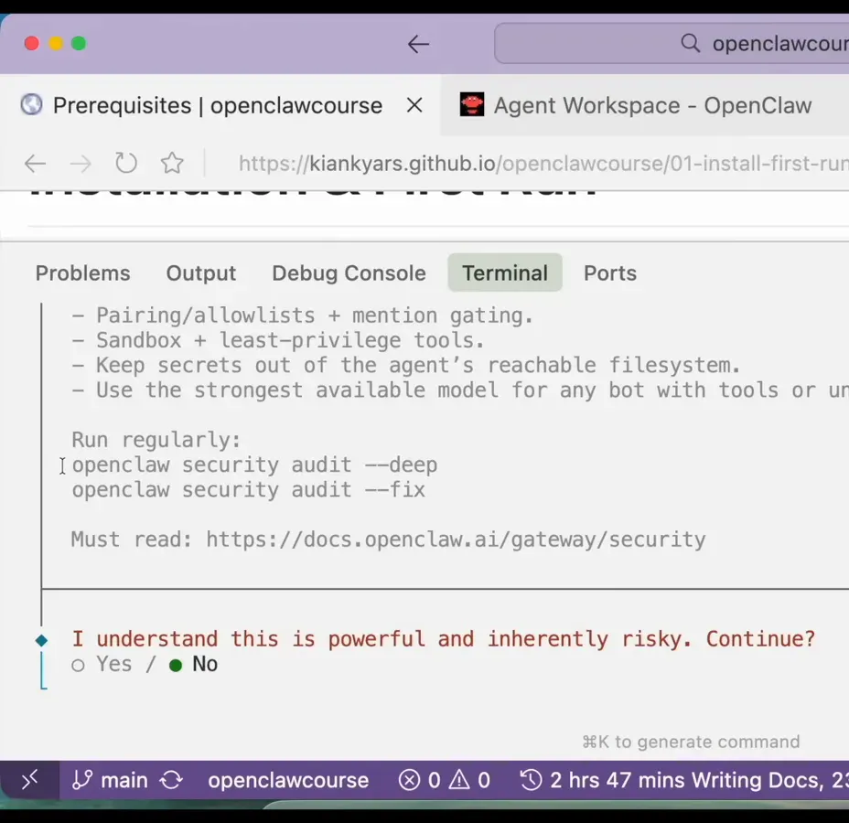Go back in the browser preview
Viewport: 849px width, 823px height.
pyautogui.click(x=35, y=164)
